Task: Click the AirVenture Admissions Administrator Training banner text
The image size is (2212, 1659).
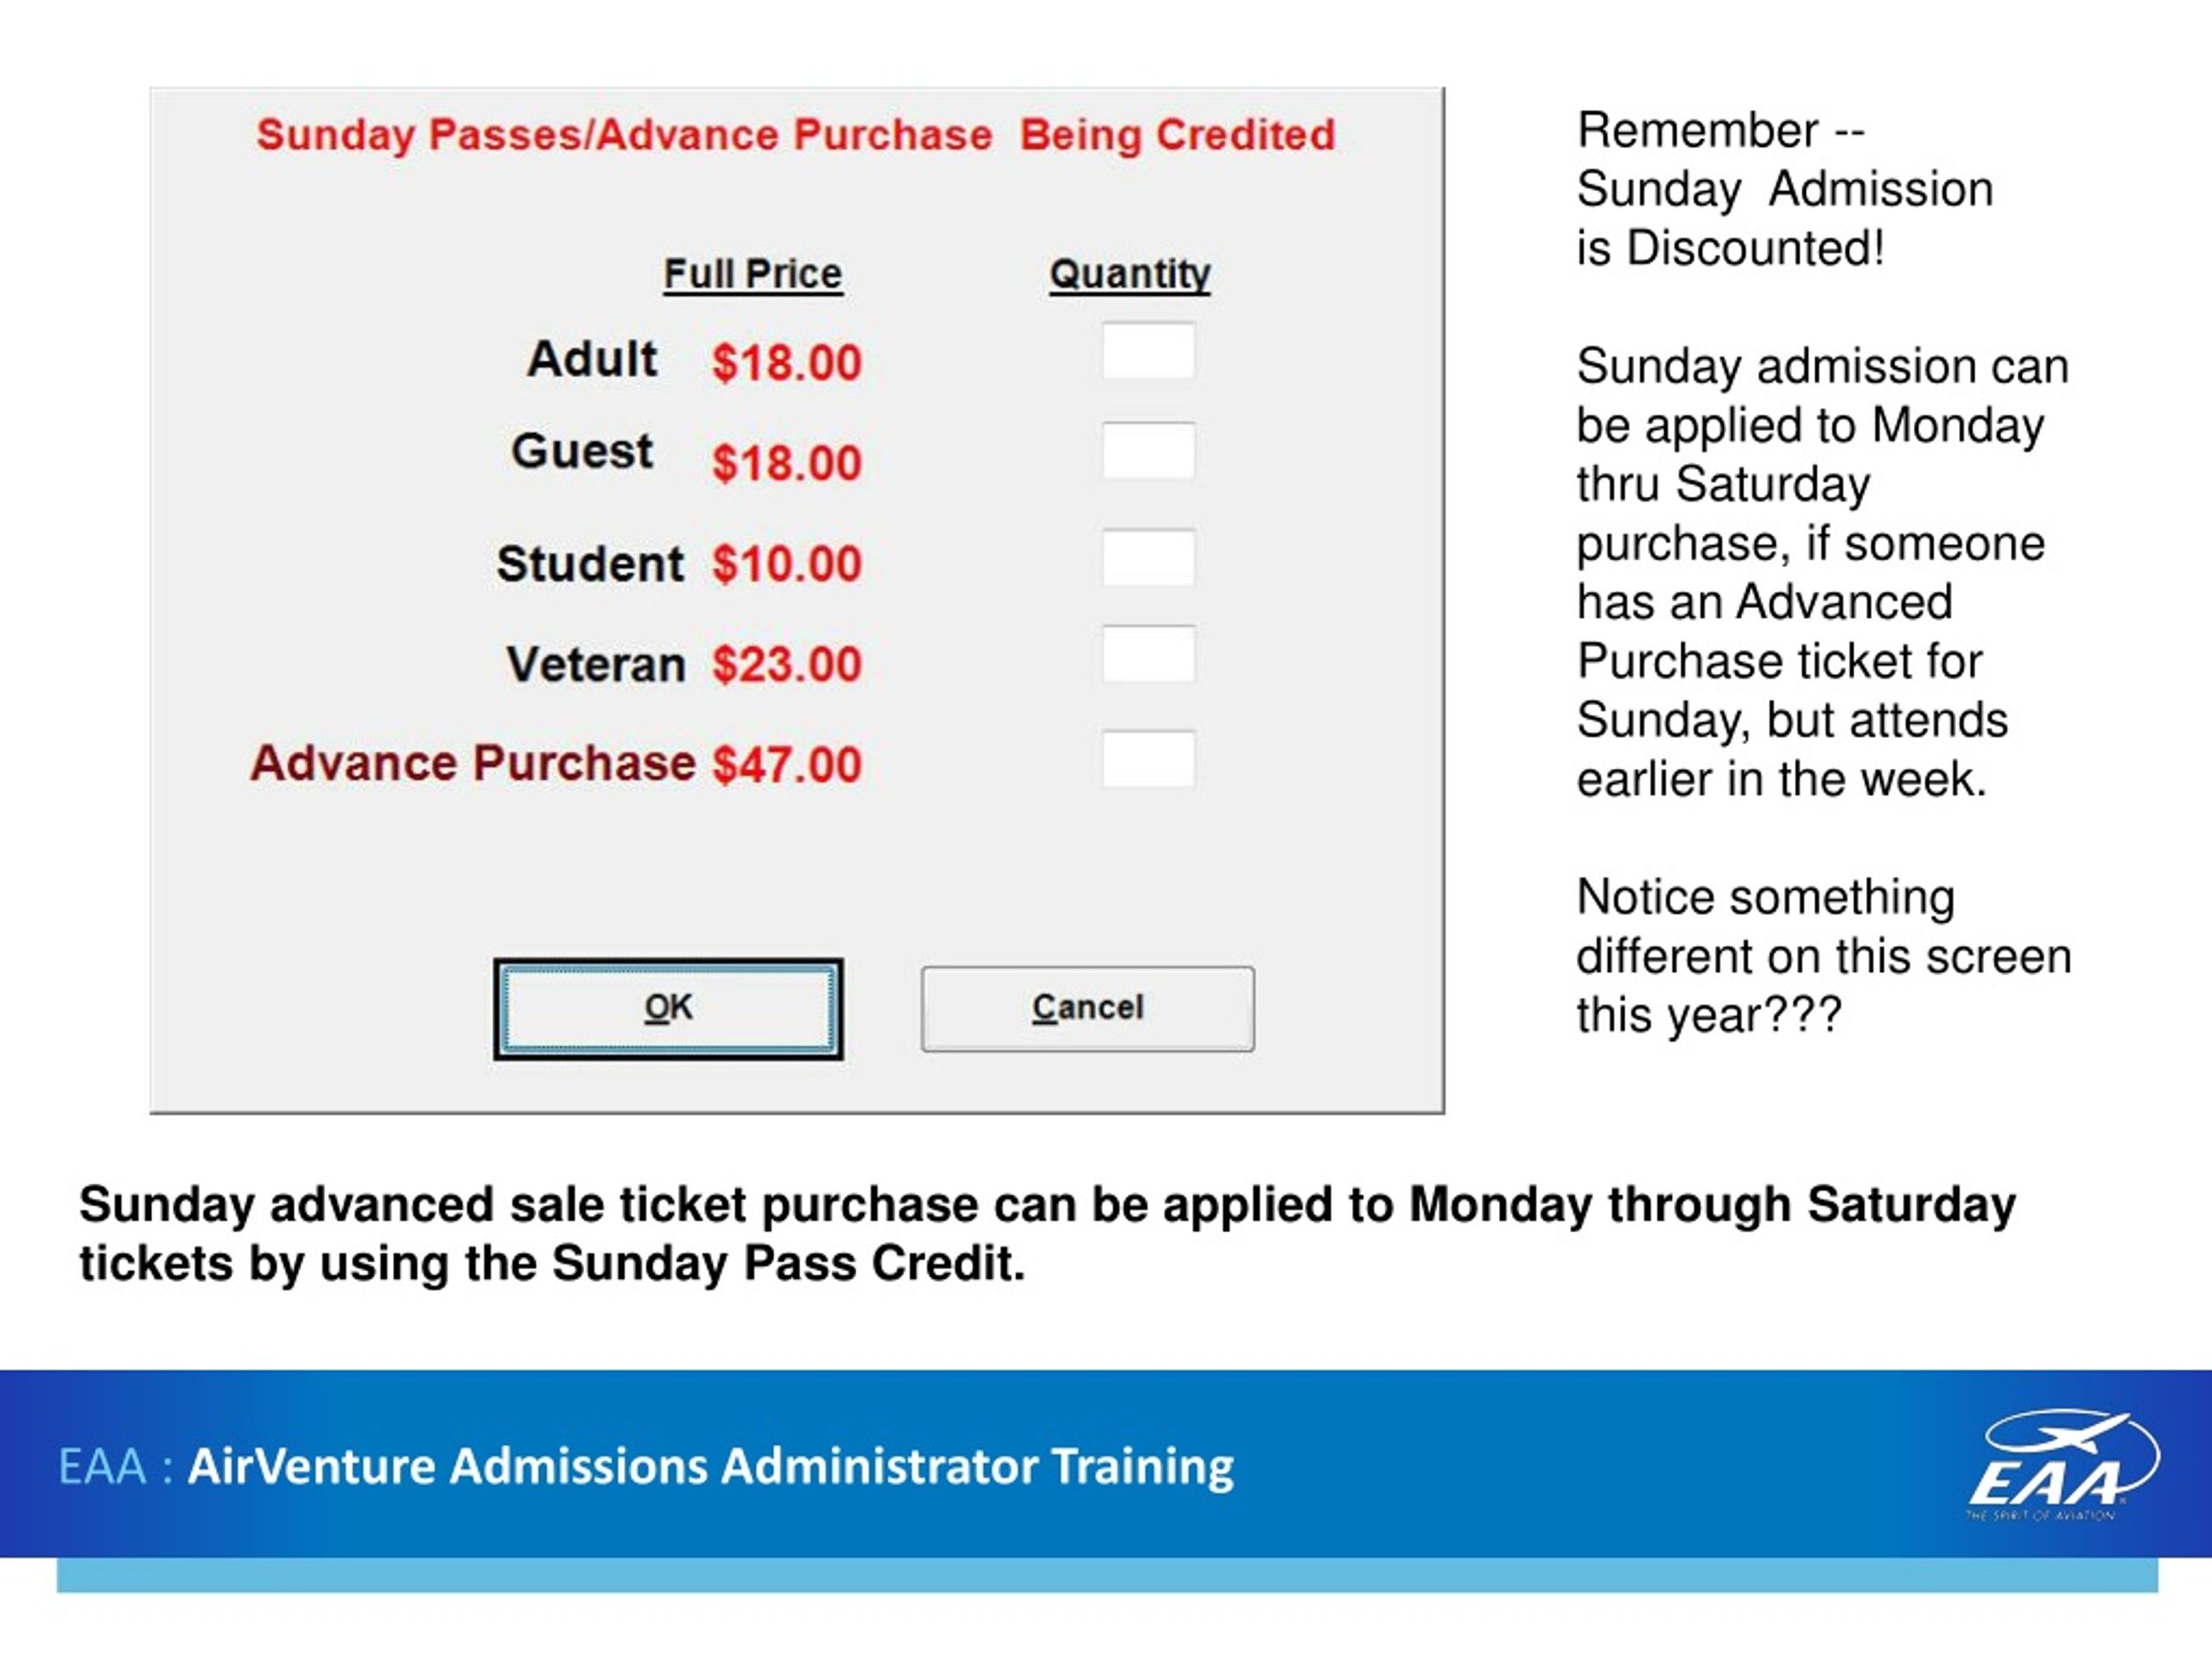Action: pos(711,1467)
